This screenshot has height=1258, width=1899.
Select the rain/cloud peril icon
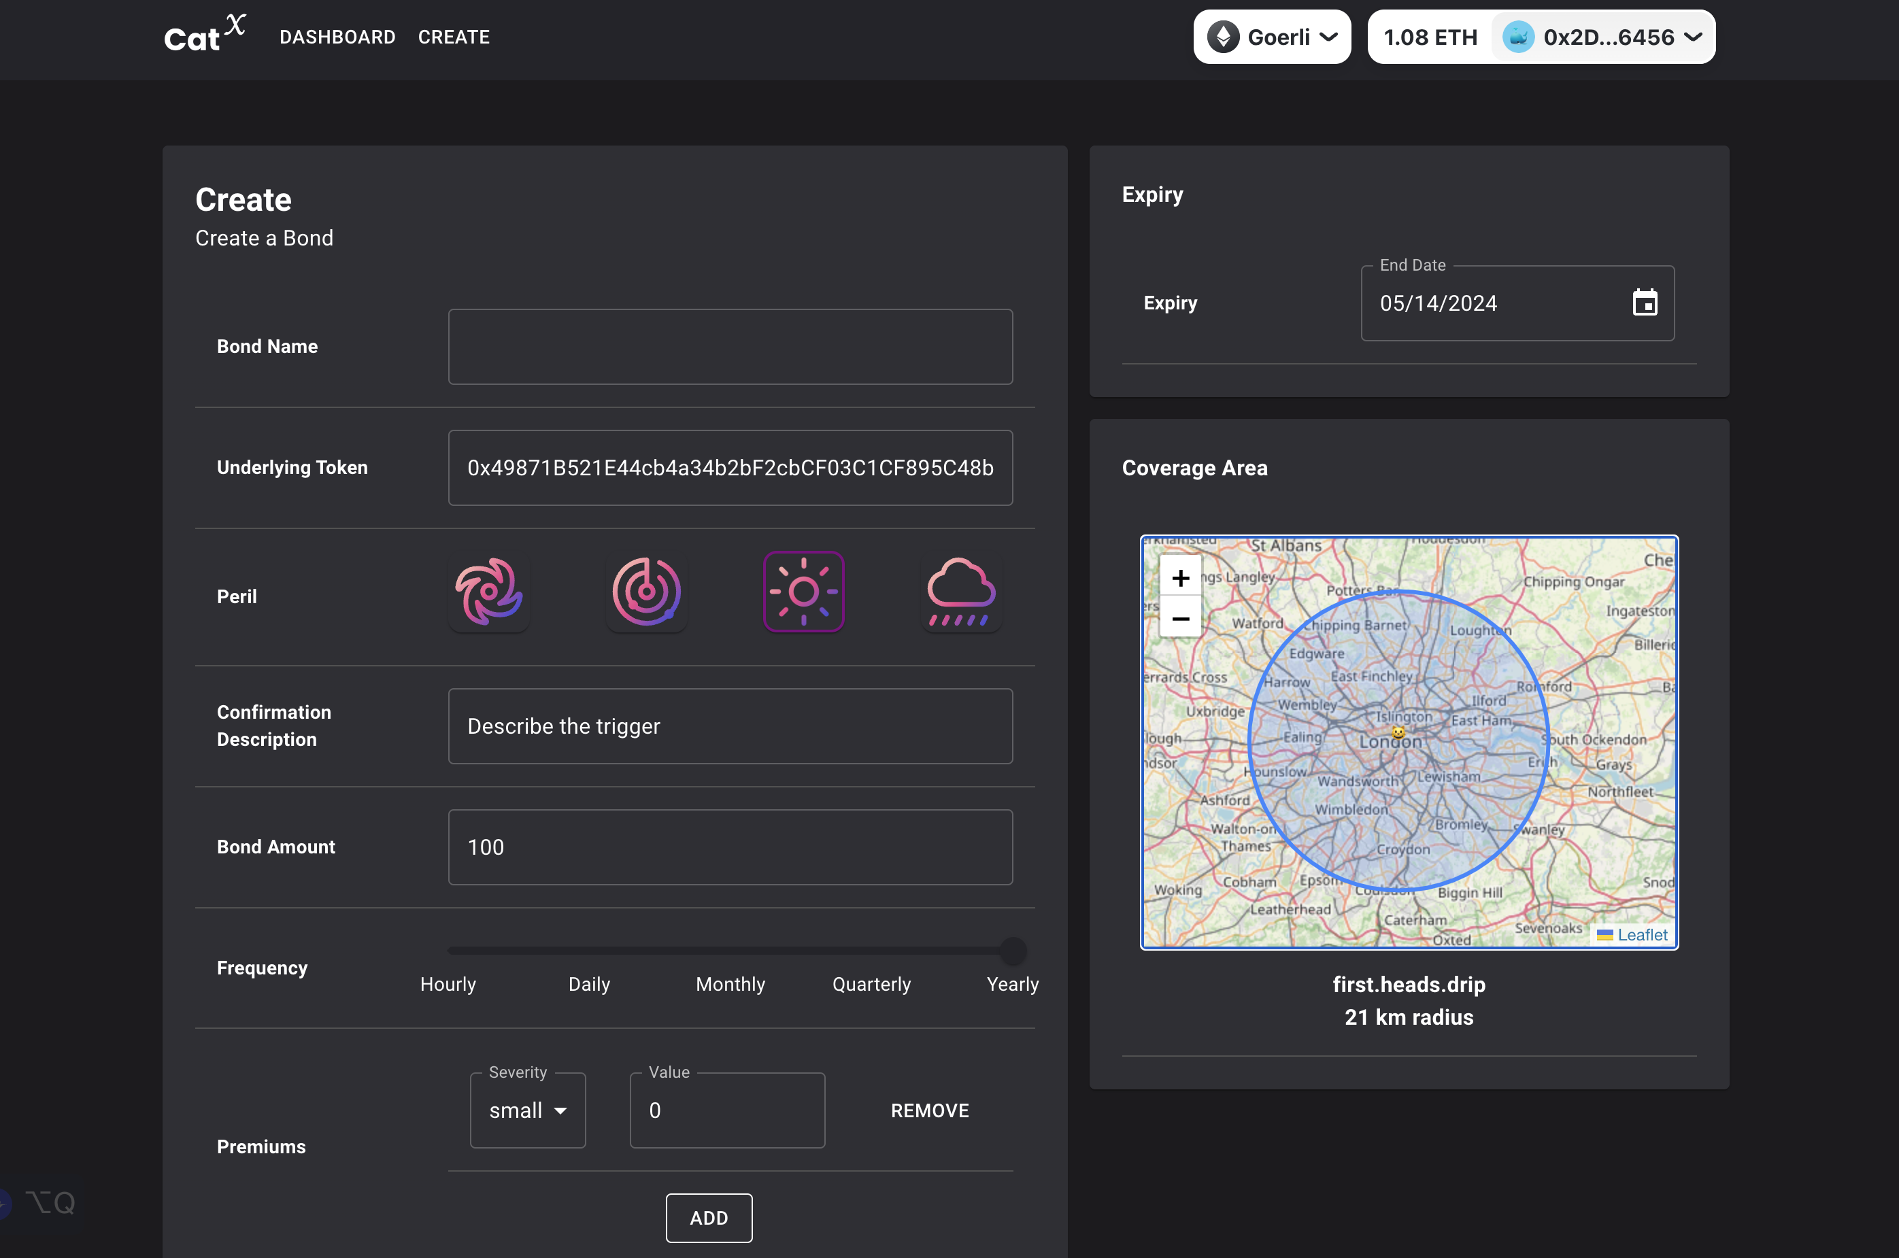click(961, 591)
